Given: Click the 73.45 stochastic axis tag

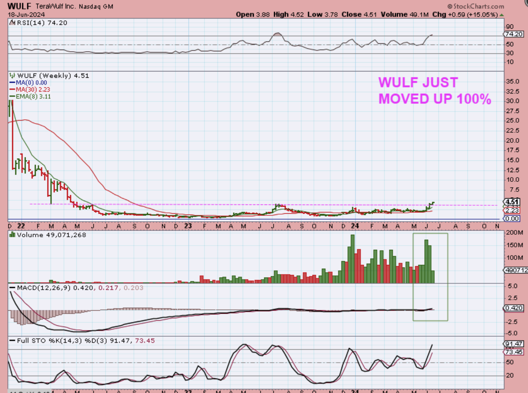Looking at the screenshot, I should click(x=513, y=352).
